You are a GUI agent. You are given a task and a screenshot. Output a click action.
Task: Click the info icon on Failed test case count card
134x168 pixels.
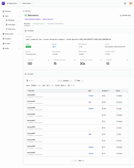pos(75,60)
